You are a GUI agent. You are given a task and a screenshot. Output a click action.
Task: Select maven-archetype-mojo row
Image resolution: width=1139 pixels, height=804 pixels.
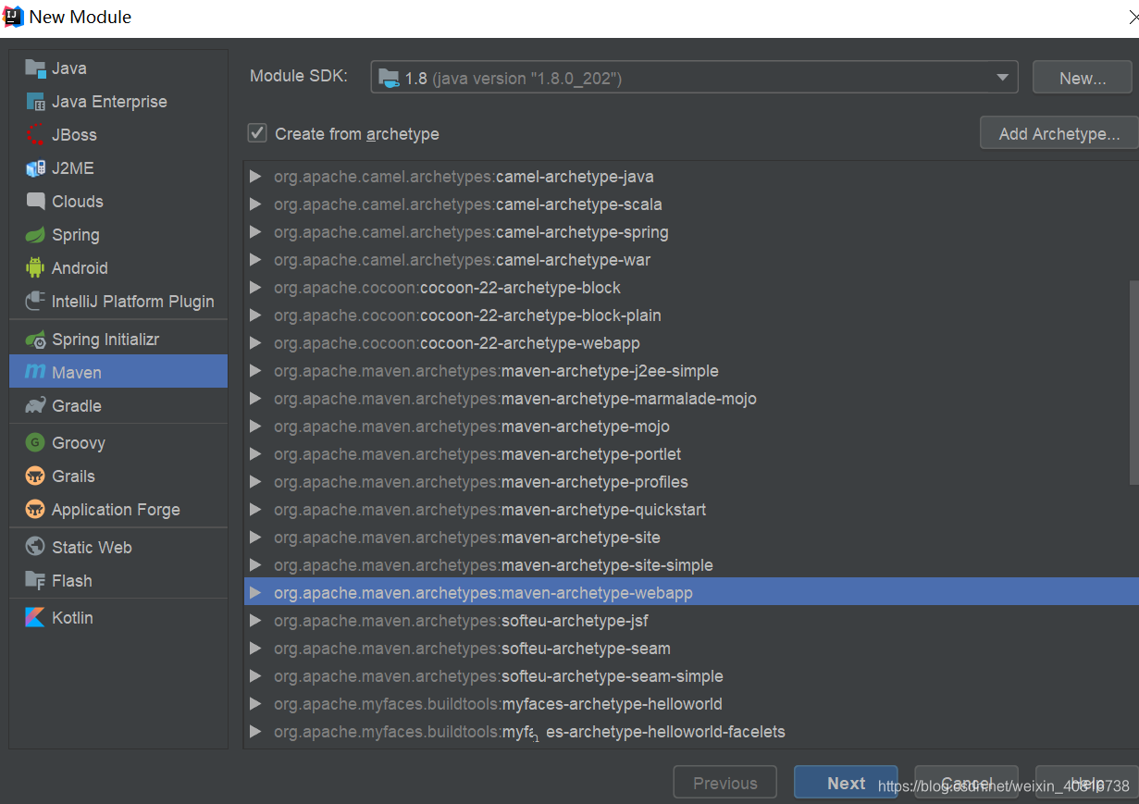point(691,427)
